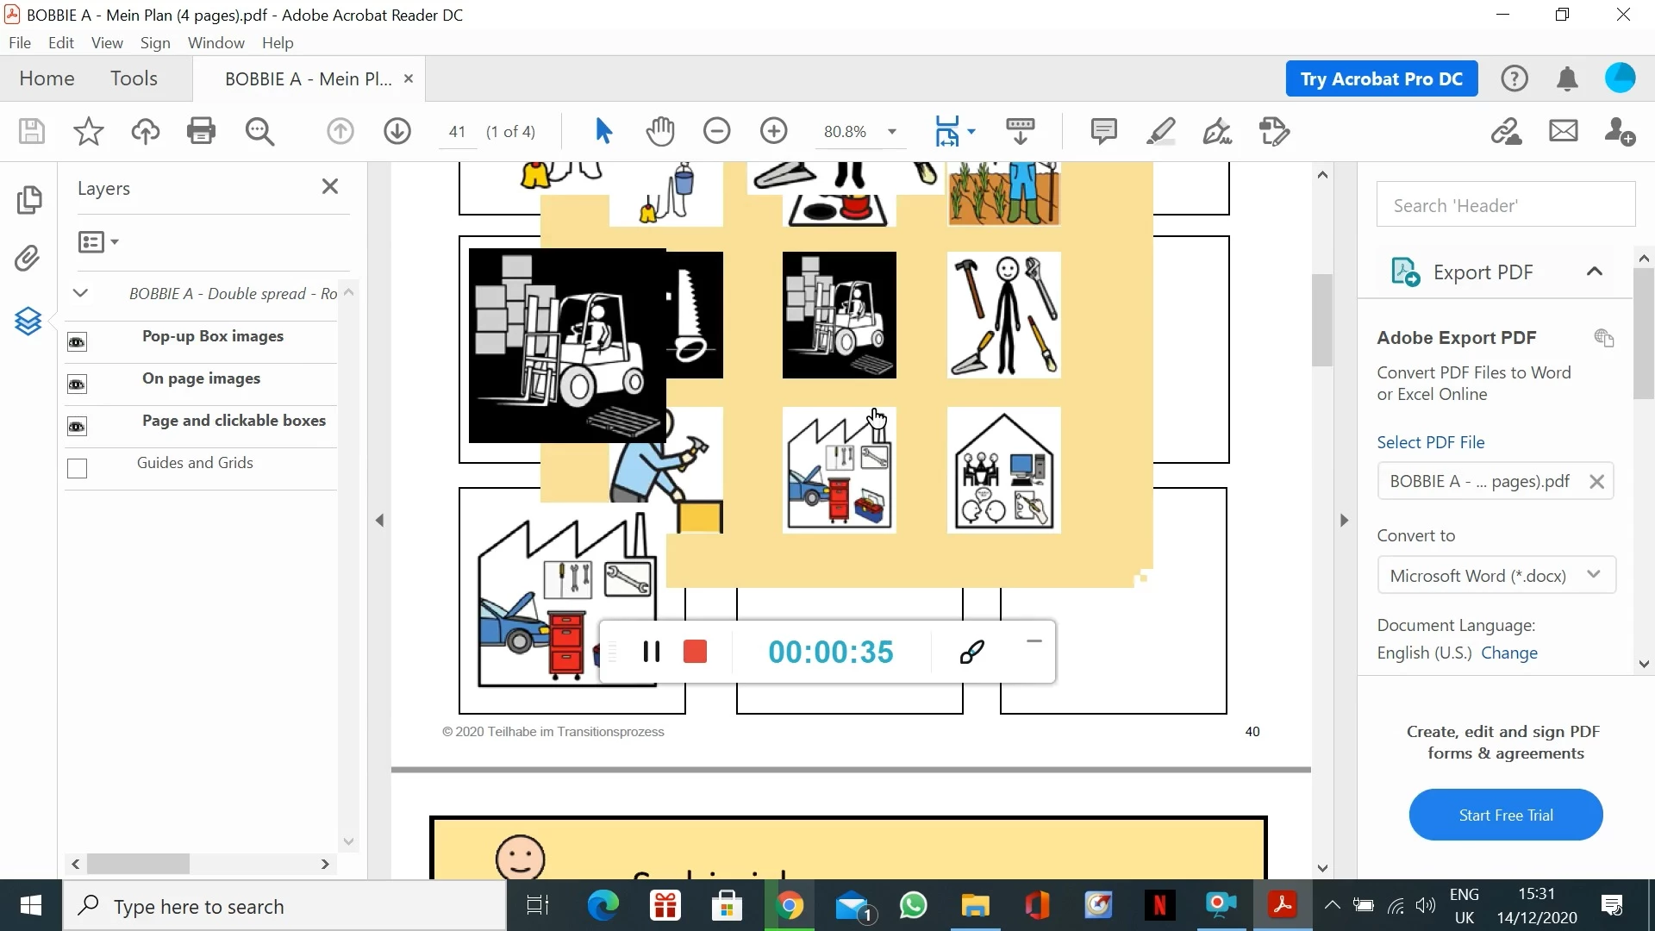Select the Highlight text tool

point(1160,131)
